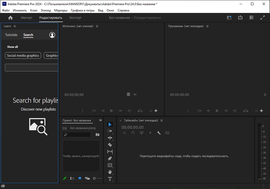270x189 pixels.
Task: Activate the Hand tool
Action: click(x=110, y=172)
